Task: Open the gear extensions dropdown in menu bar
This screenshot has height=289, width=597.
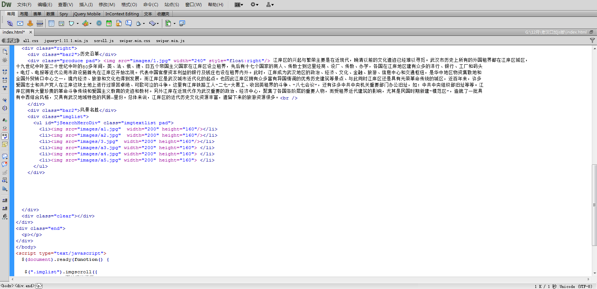Action: pos(254,5)
